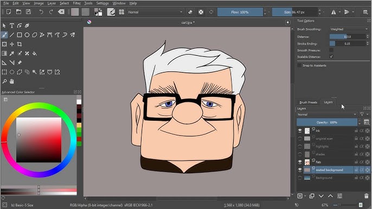
Task: Enable Snap to Assistants checkbox
Action: (x=299, y=66)
